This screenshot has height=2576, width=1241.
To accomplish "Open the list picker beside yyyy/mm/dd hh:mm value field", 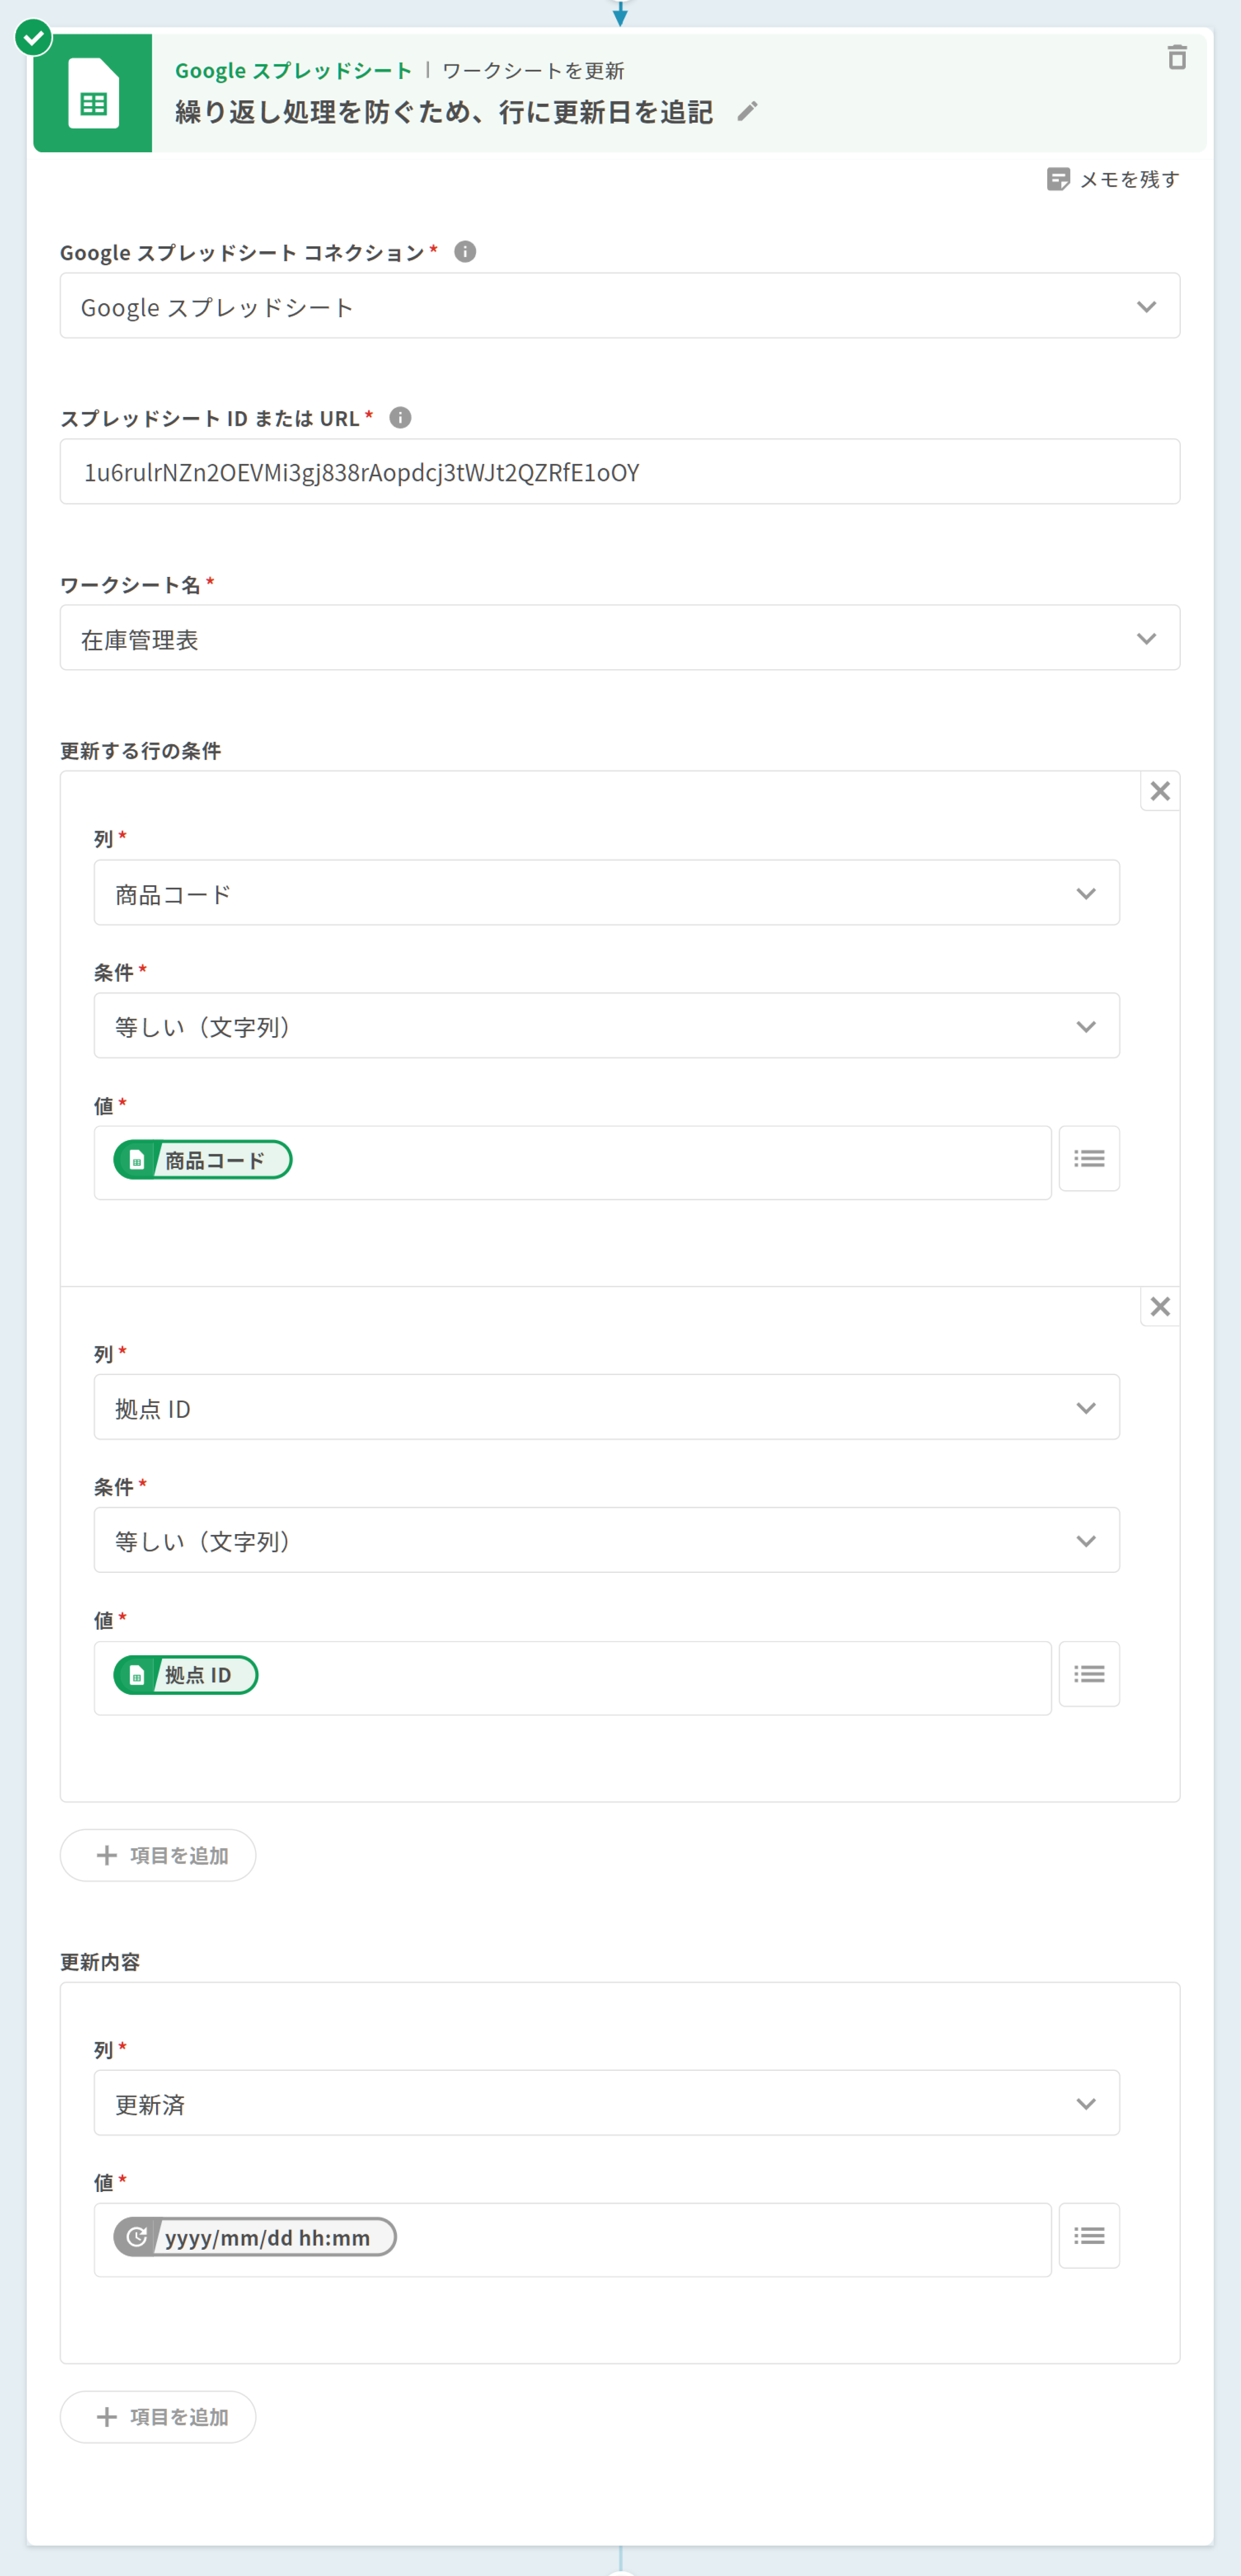I will click(1088, 2236).
